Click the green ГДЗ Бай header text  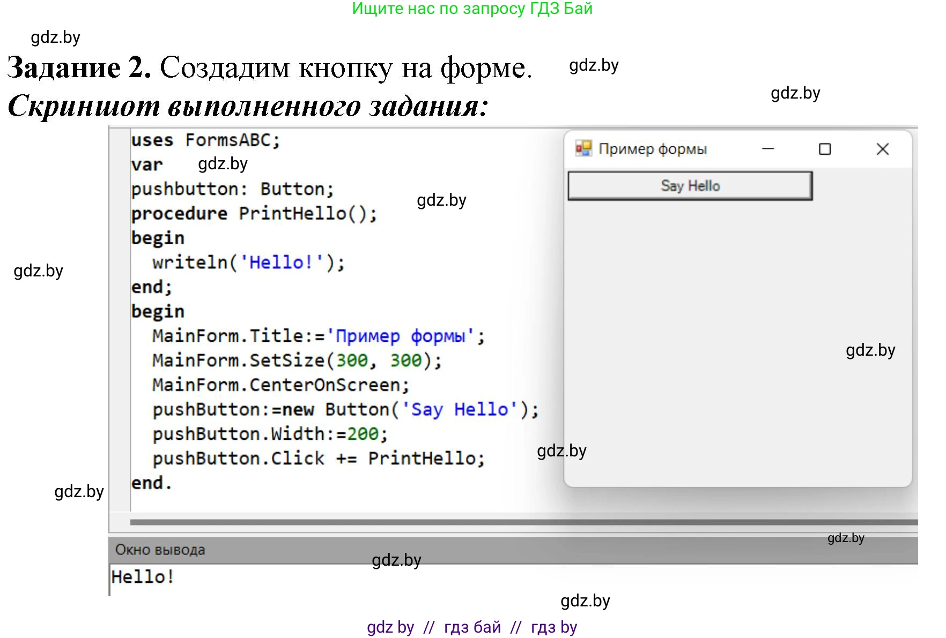point(472,9)
